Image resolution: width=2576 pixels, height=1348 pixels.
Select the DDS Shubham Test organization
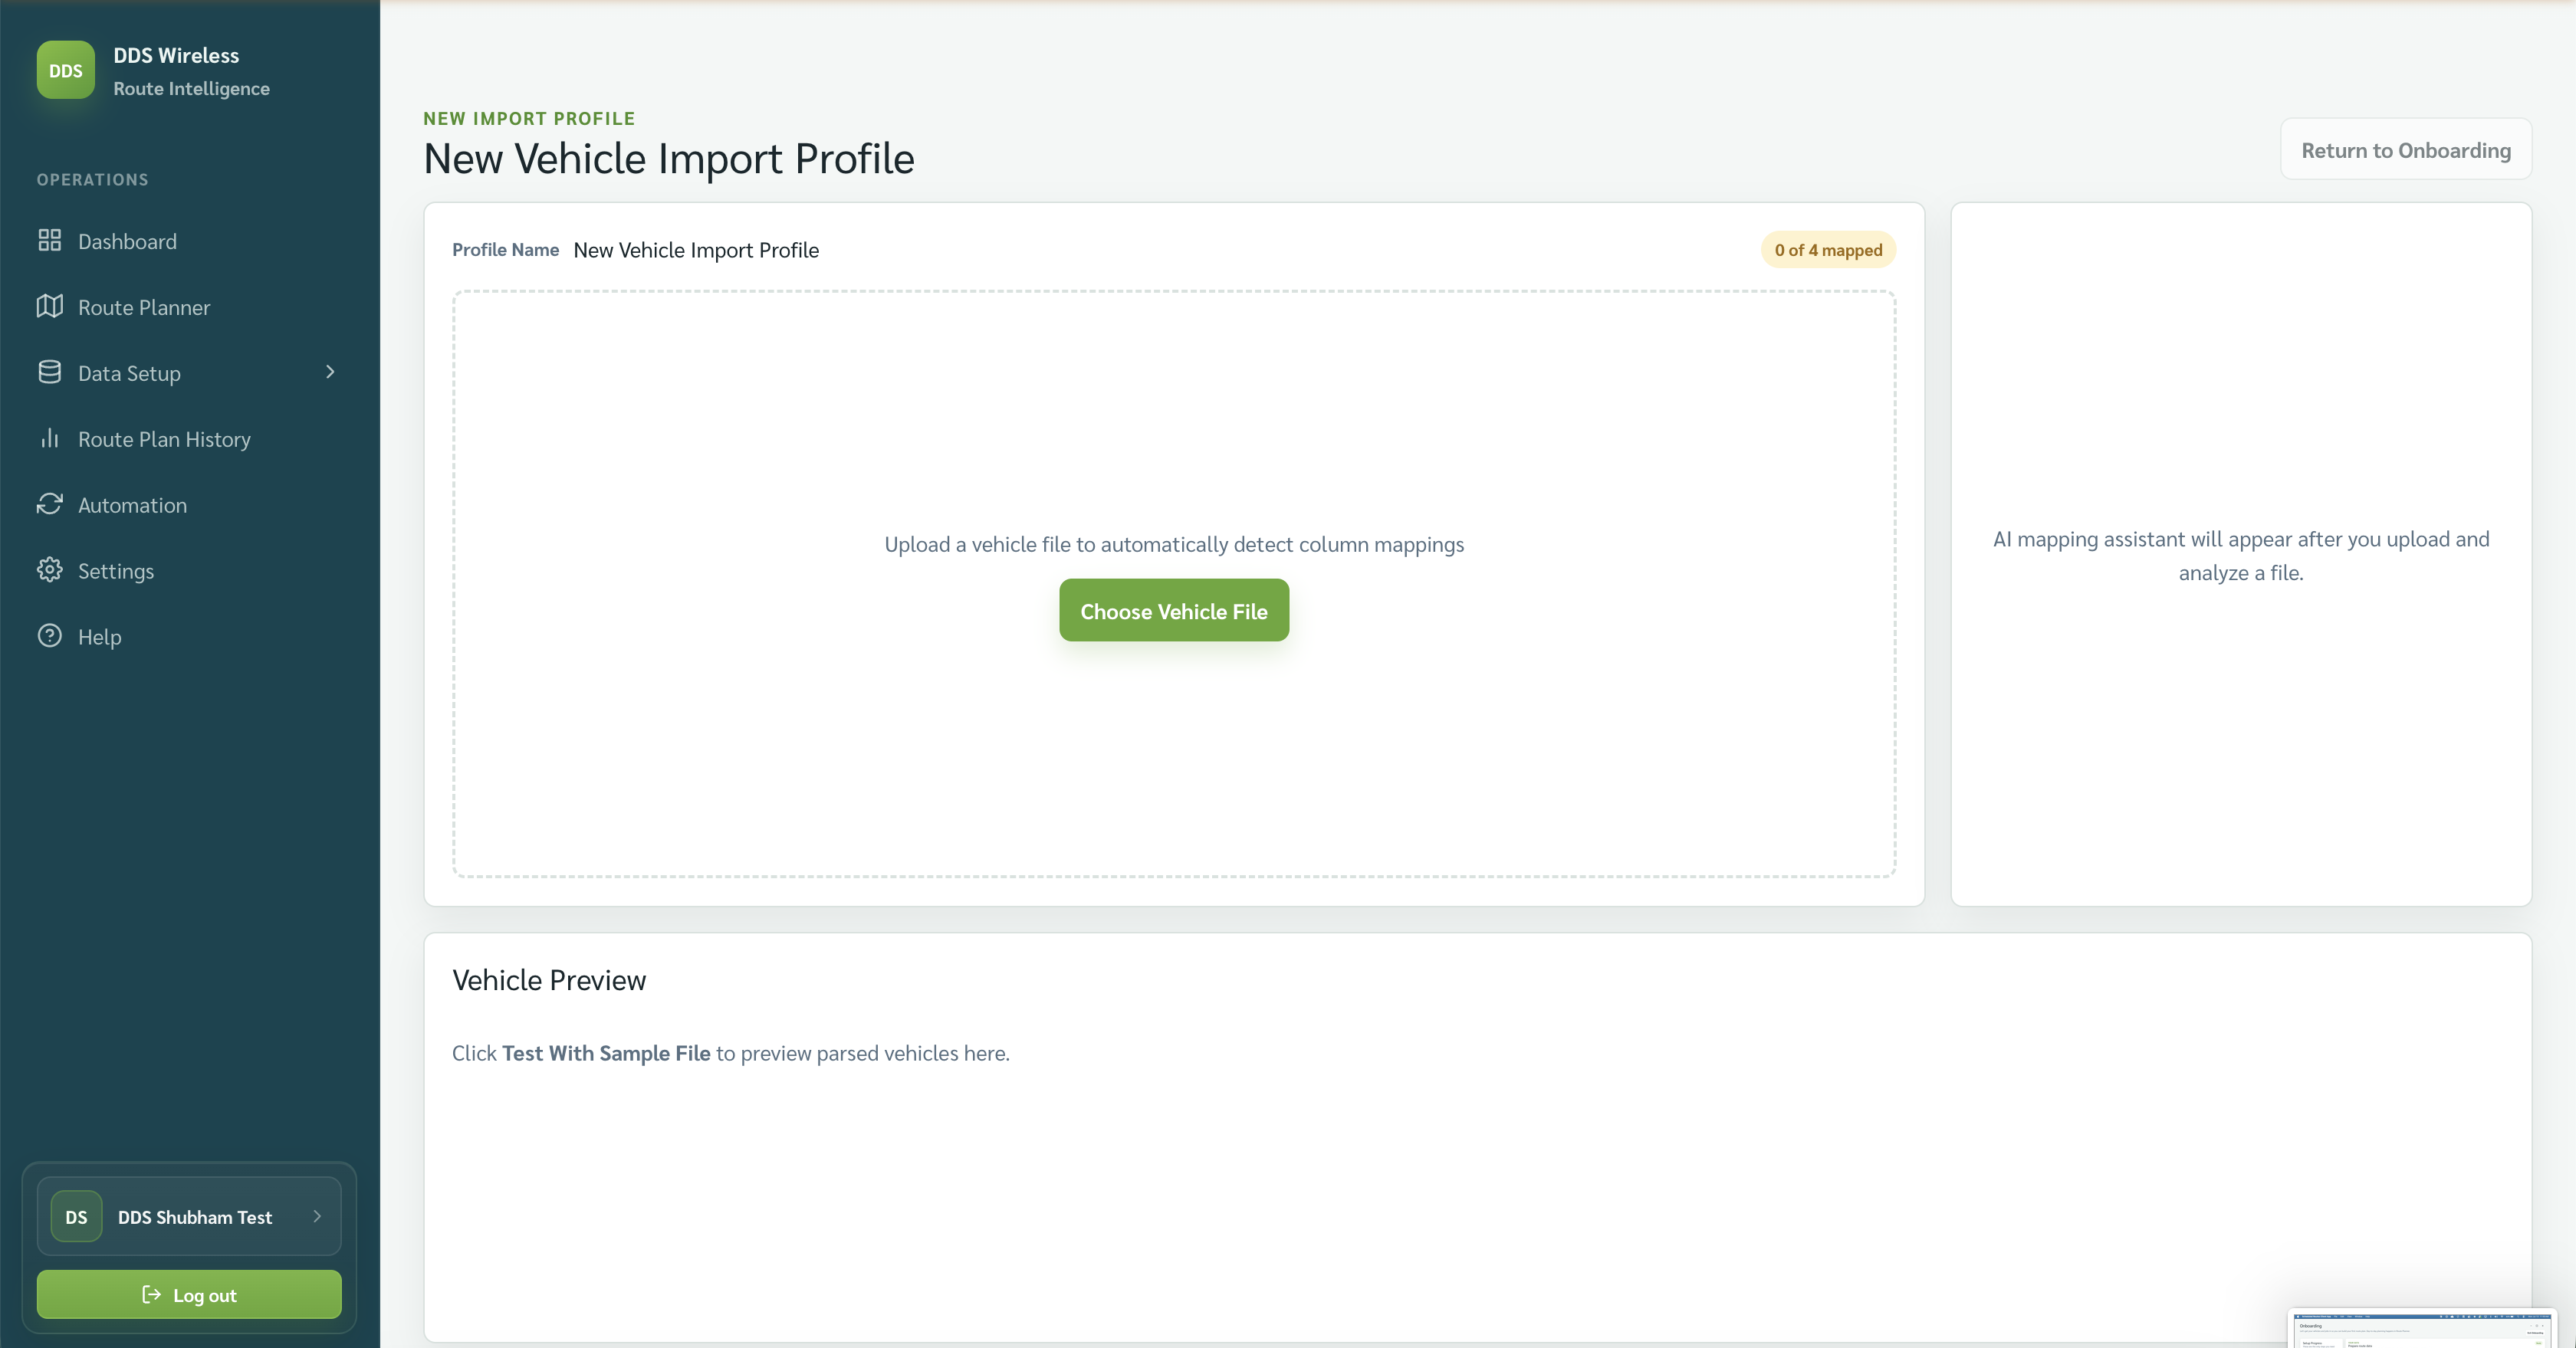pos(189,1216)
